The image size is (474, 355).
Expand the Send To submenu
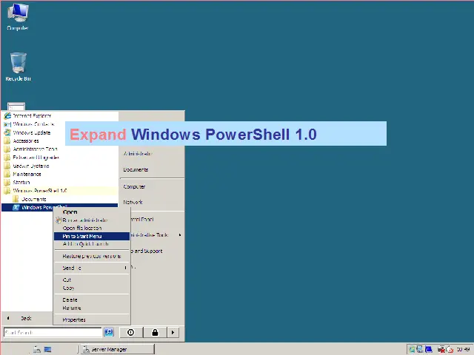(92, 268)
